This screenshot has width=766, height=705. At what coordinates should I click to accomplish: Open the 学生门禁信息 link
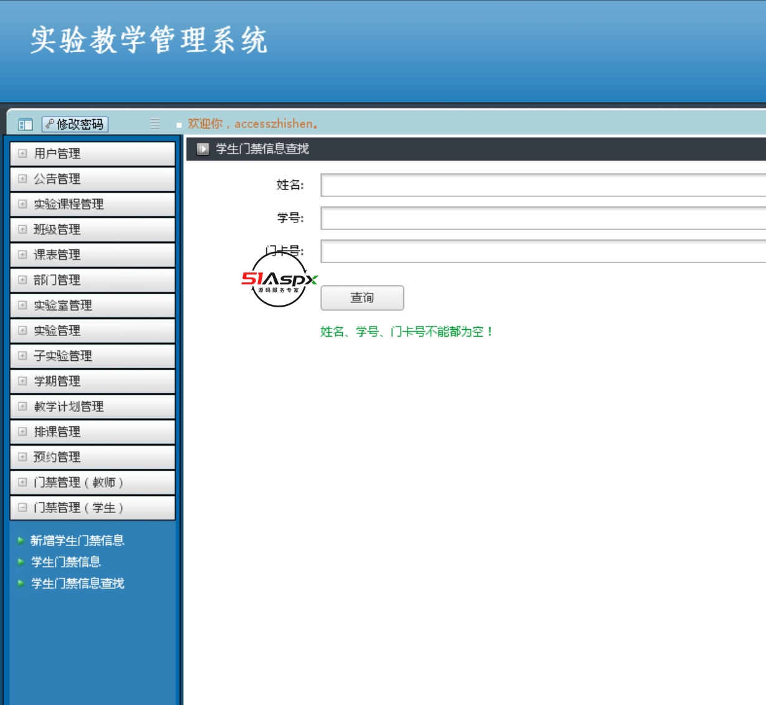(66, 562)
